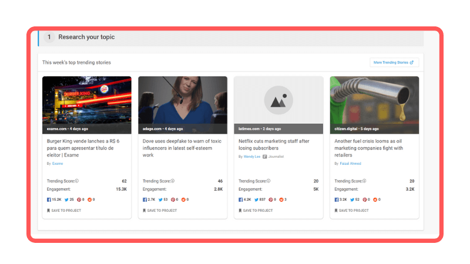Save Burger King story to project

[x=64, y=211]
